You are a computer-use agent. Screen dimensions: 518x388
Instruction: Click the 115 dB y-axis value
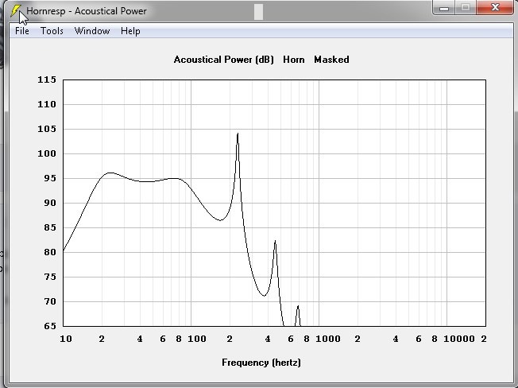[x=47, y=80]
